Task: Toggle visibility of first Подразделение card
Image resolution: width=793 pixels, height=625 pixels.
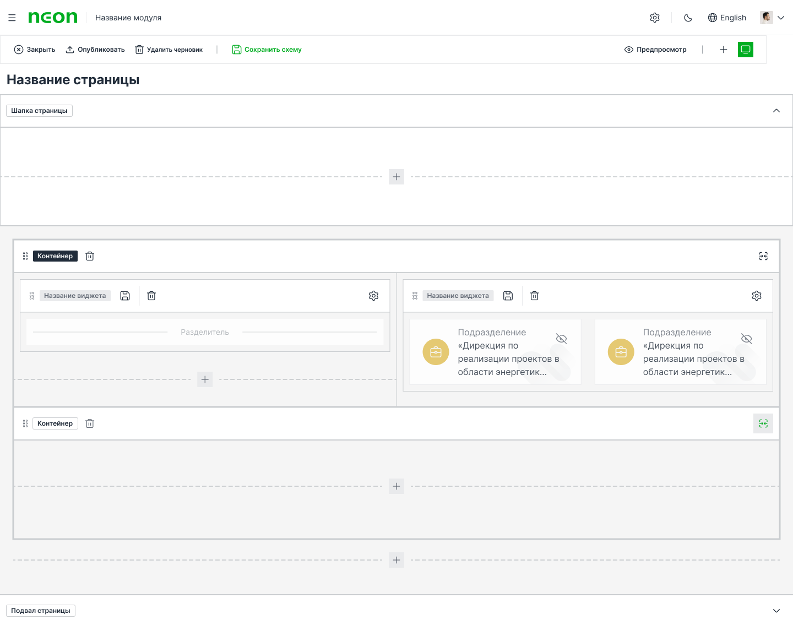Action: (561, 339)
